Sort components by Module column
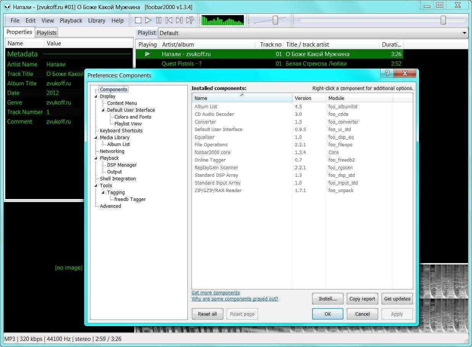 coord(359,98)
